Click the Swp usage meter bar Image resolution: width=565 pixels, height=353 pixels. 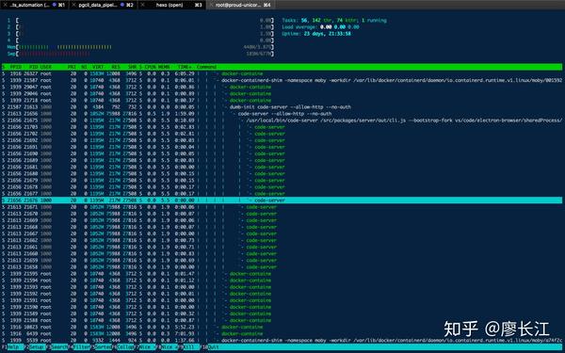[140, 54]
